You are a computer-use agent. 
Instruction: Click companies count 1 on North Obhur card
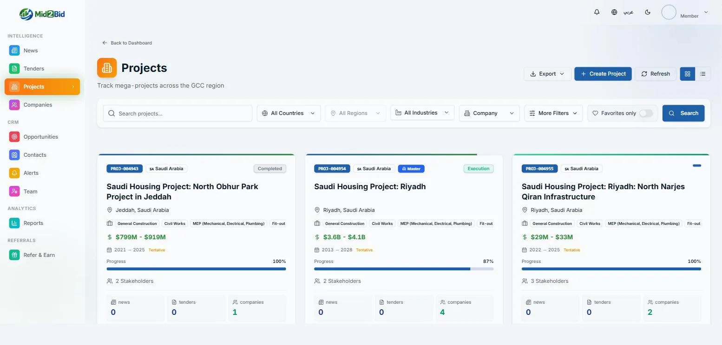pos(235,312)
